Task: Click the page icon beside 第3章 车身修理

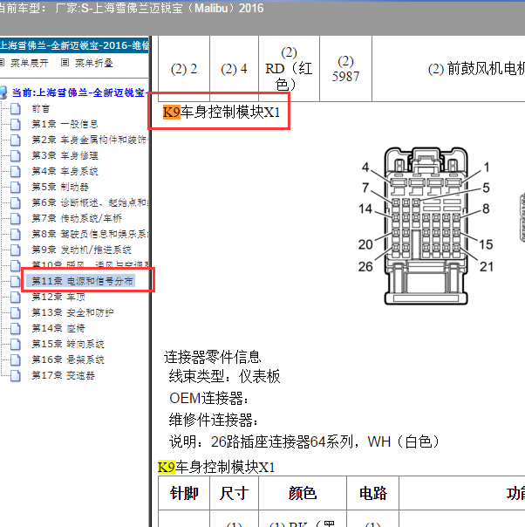Action: point(16,156)
